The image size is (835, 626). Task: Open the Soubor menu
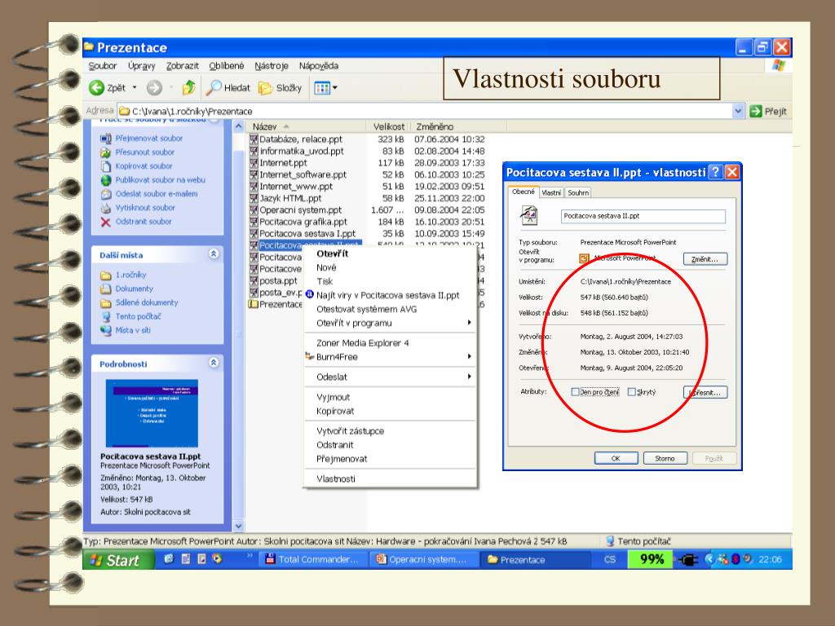click(102, 66)
